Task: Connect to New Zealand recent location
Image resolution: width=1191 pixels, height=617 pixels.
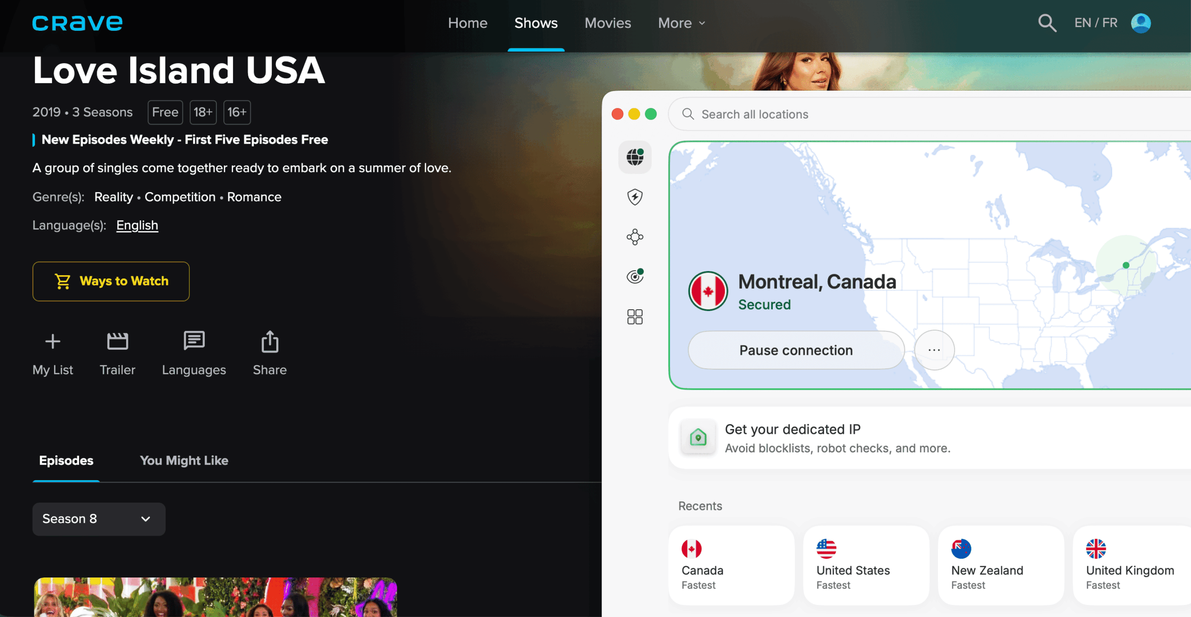Action: (1001, 565)
